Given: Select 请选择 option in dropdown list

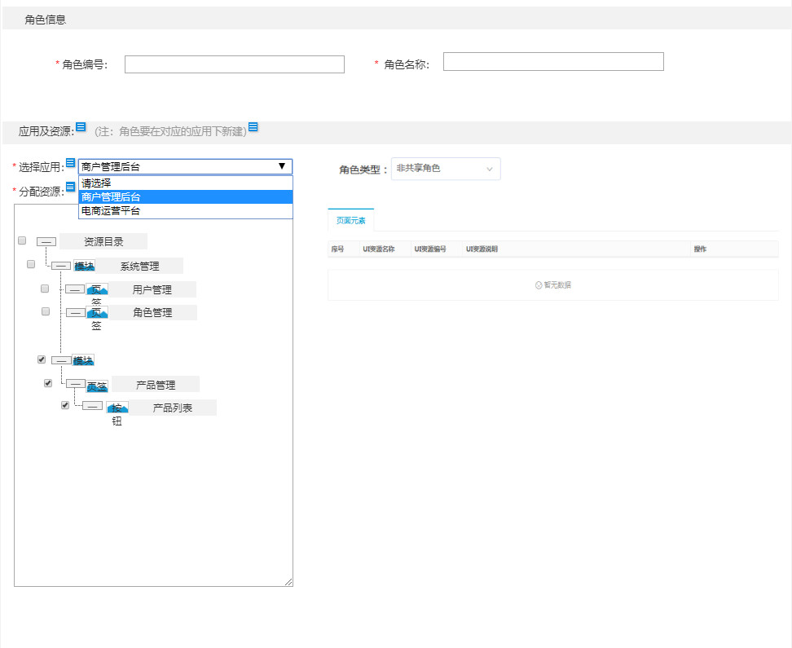Looking at the screenshot, I should (186, 183).
